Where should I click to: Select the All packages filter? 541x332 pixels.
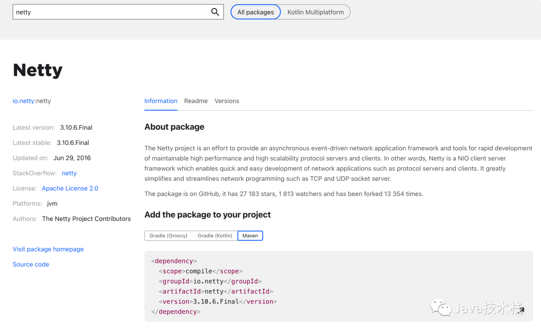click(255, 12)
